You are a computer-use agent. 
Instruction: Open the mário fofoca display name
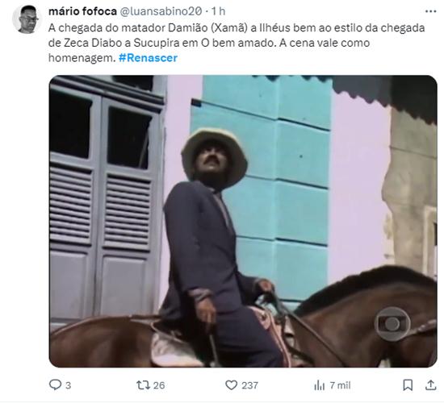point(82,11)
